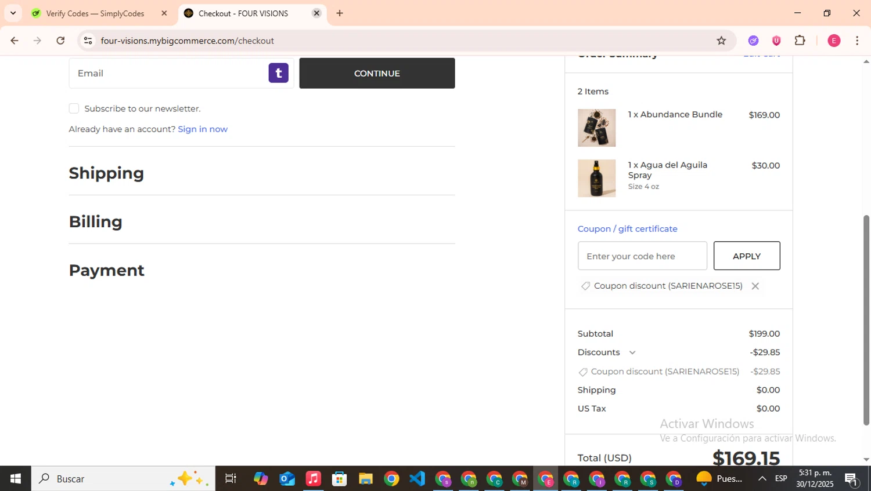Open the Music app in taskbar

(x=313, y=479)
